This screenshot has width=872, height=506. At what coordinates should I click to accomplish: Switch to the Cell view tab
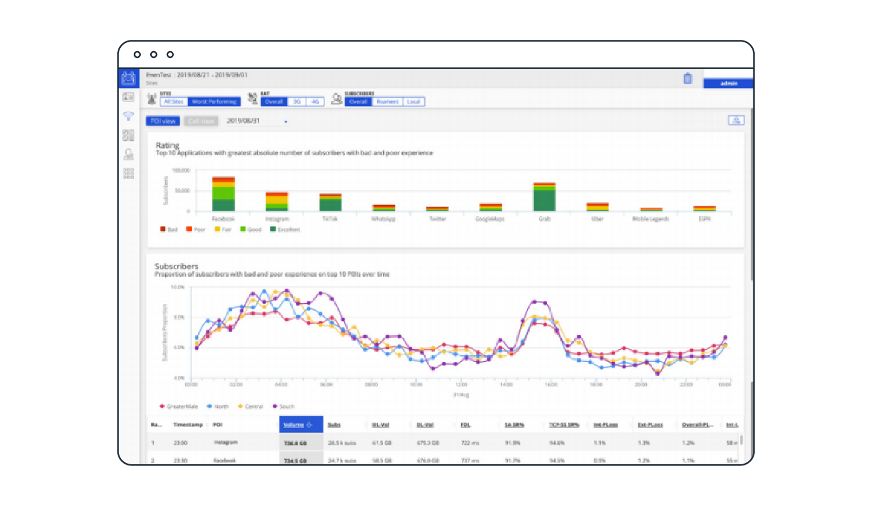(x=201, y=121)
